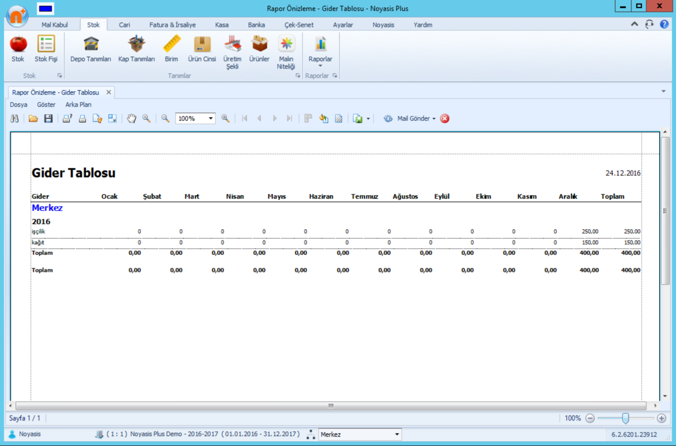Open the Dosya menu
The width and height of the screenshot is (676, 446).
tap(19, 105)
